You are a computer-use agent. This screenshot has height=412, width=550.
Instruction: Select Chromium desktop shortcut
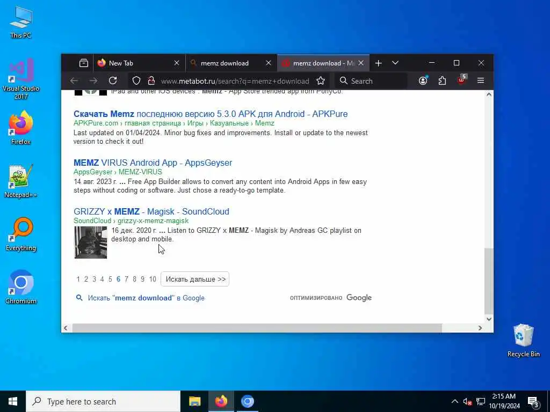pyautogui.click(x=21, y=288)
